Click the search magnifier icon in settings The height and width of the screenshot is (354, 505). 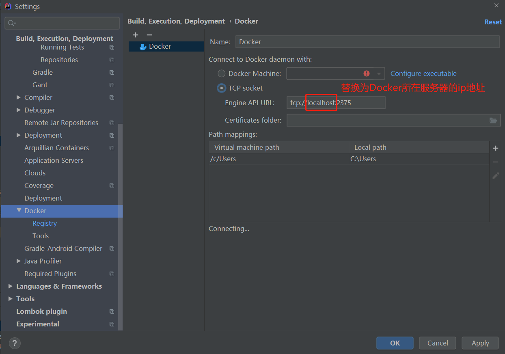tap(11, 23)
